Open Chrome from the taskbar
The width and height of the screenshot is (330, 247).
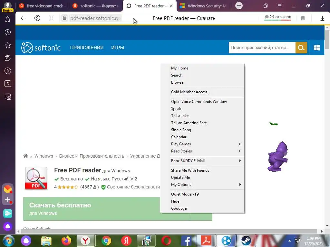(x=106, y=241)
